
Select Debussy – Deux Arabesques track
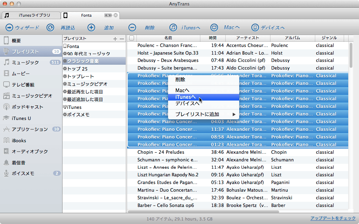tap(237, 61)
